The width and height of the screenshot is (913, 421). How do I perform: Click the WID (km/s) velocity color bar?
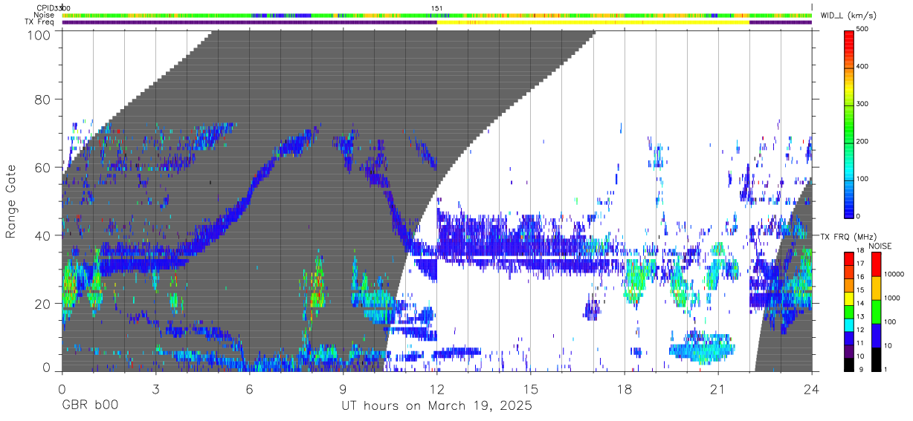(x=849, y=123)
